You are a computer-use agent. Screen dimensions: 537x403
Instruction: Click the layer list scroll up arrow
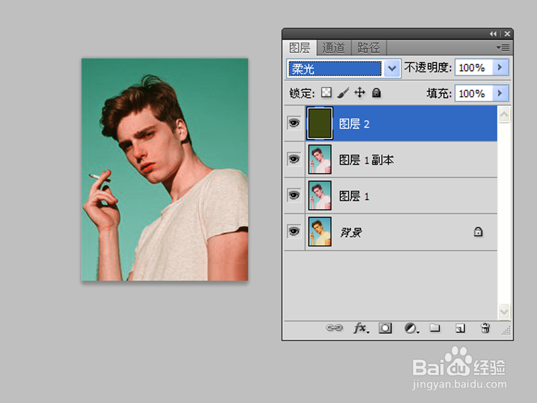tap(504, 114)
